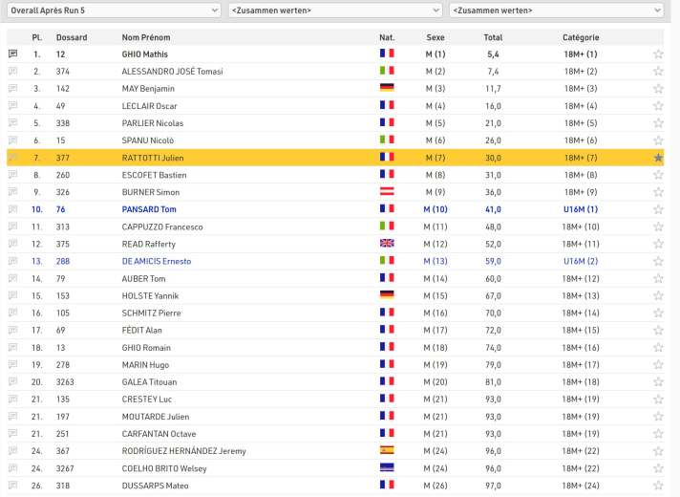
Task: Click Spanish flag in RODRÍGUEZ HERNÁNDEZ row
Action: point(387,450)
